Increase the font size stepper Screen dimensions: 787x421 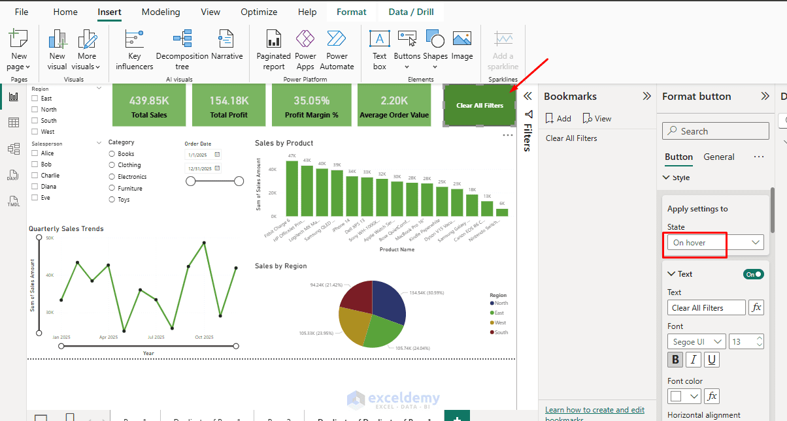click(x=759, y=338)
